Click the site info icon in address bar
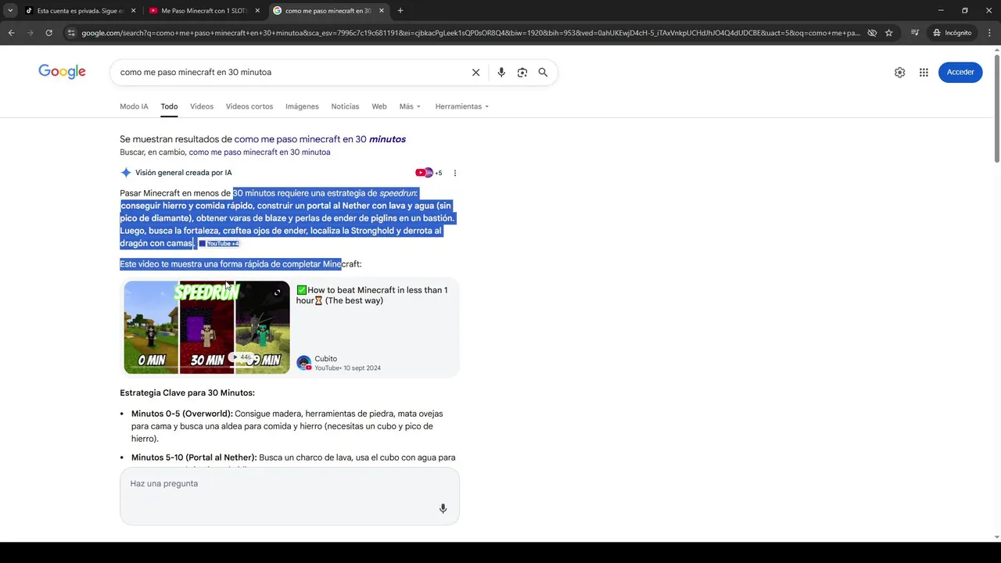The image size is (1001, 563). click(71, 33)
